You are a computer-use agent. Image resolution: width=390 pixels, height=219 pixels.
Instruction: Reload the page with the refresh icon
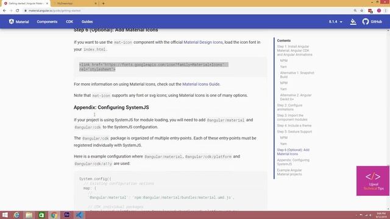(18, 11)
